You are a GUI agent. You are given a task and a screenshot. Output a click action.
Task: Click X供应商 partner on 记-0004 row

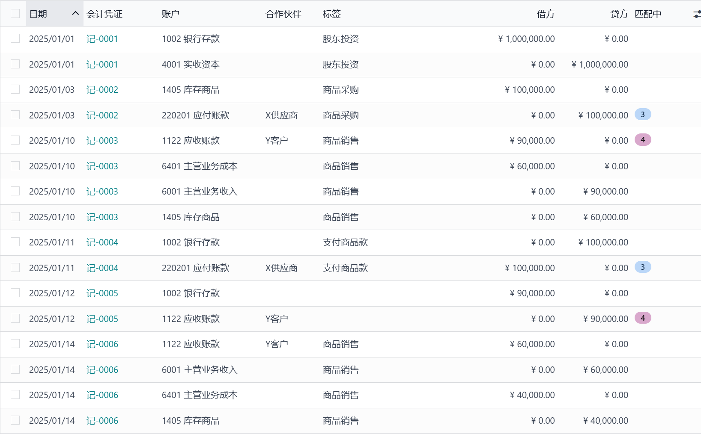tap(281, 268)
